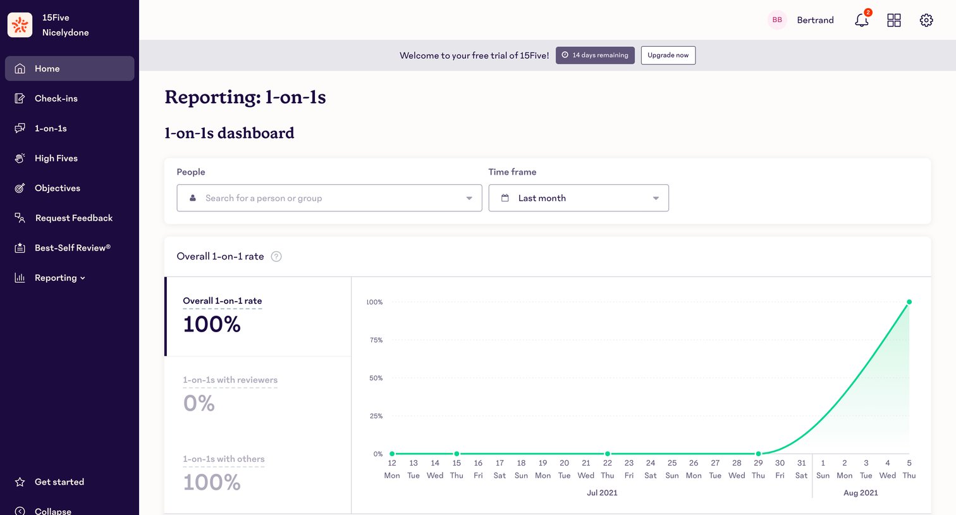Click the Check-ins sidebar icon
956x515 pixels.
20,98
